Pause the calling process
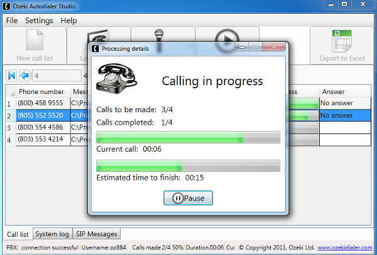This screenshot has width=377, height=255. click(188, 198)
